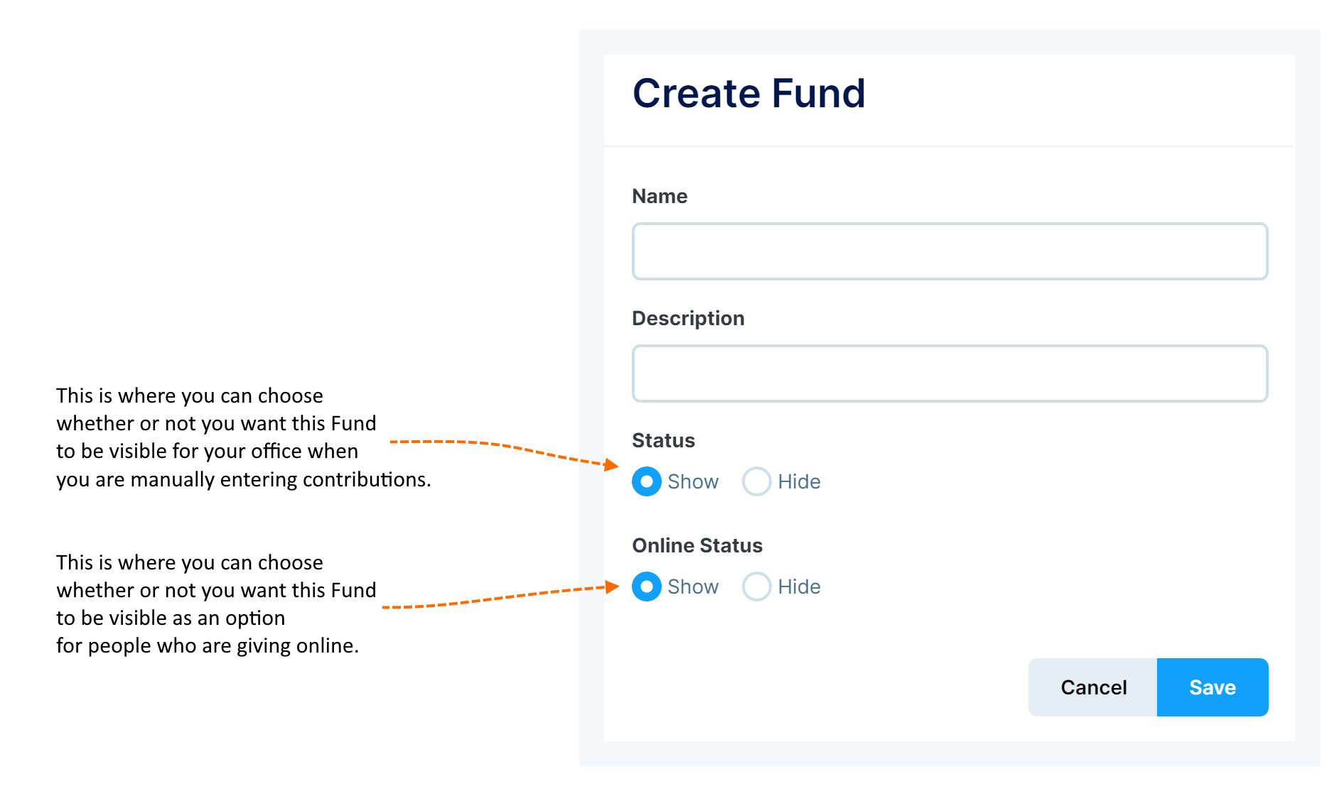
Task: Make the fund visible for online givers
Action: coord(645,587)
